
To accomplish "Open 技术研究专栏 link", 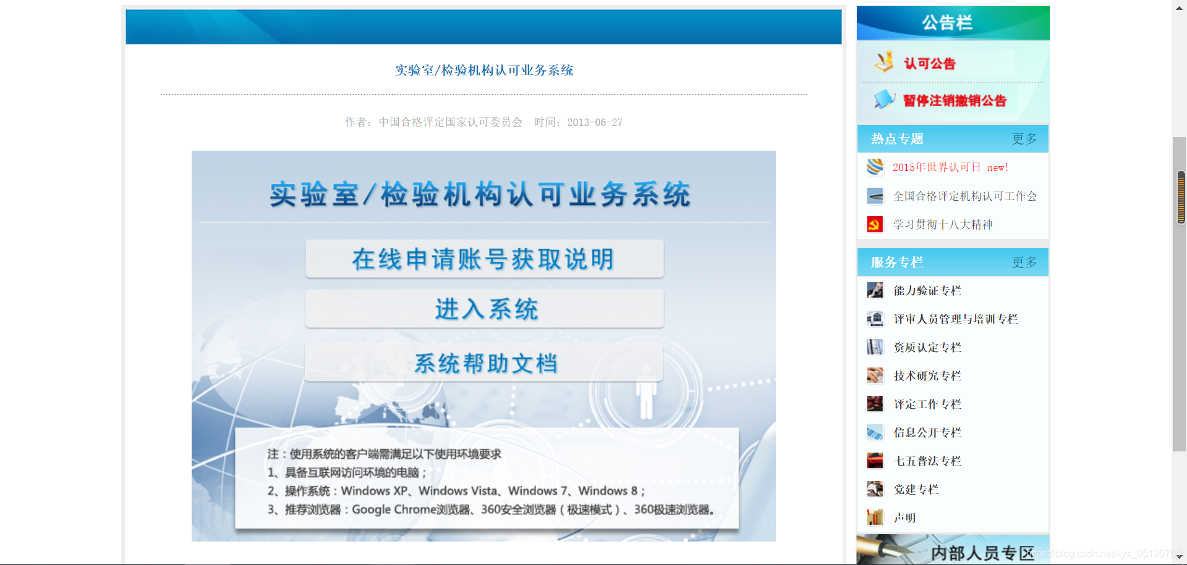I will [927, 376].
